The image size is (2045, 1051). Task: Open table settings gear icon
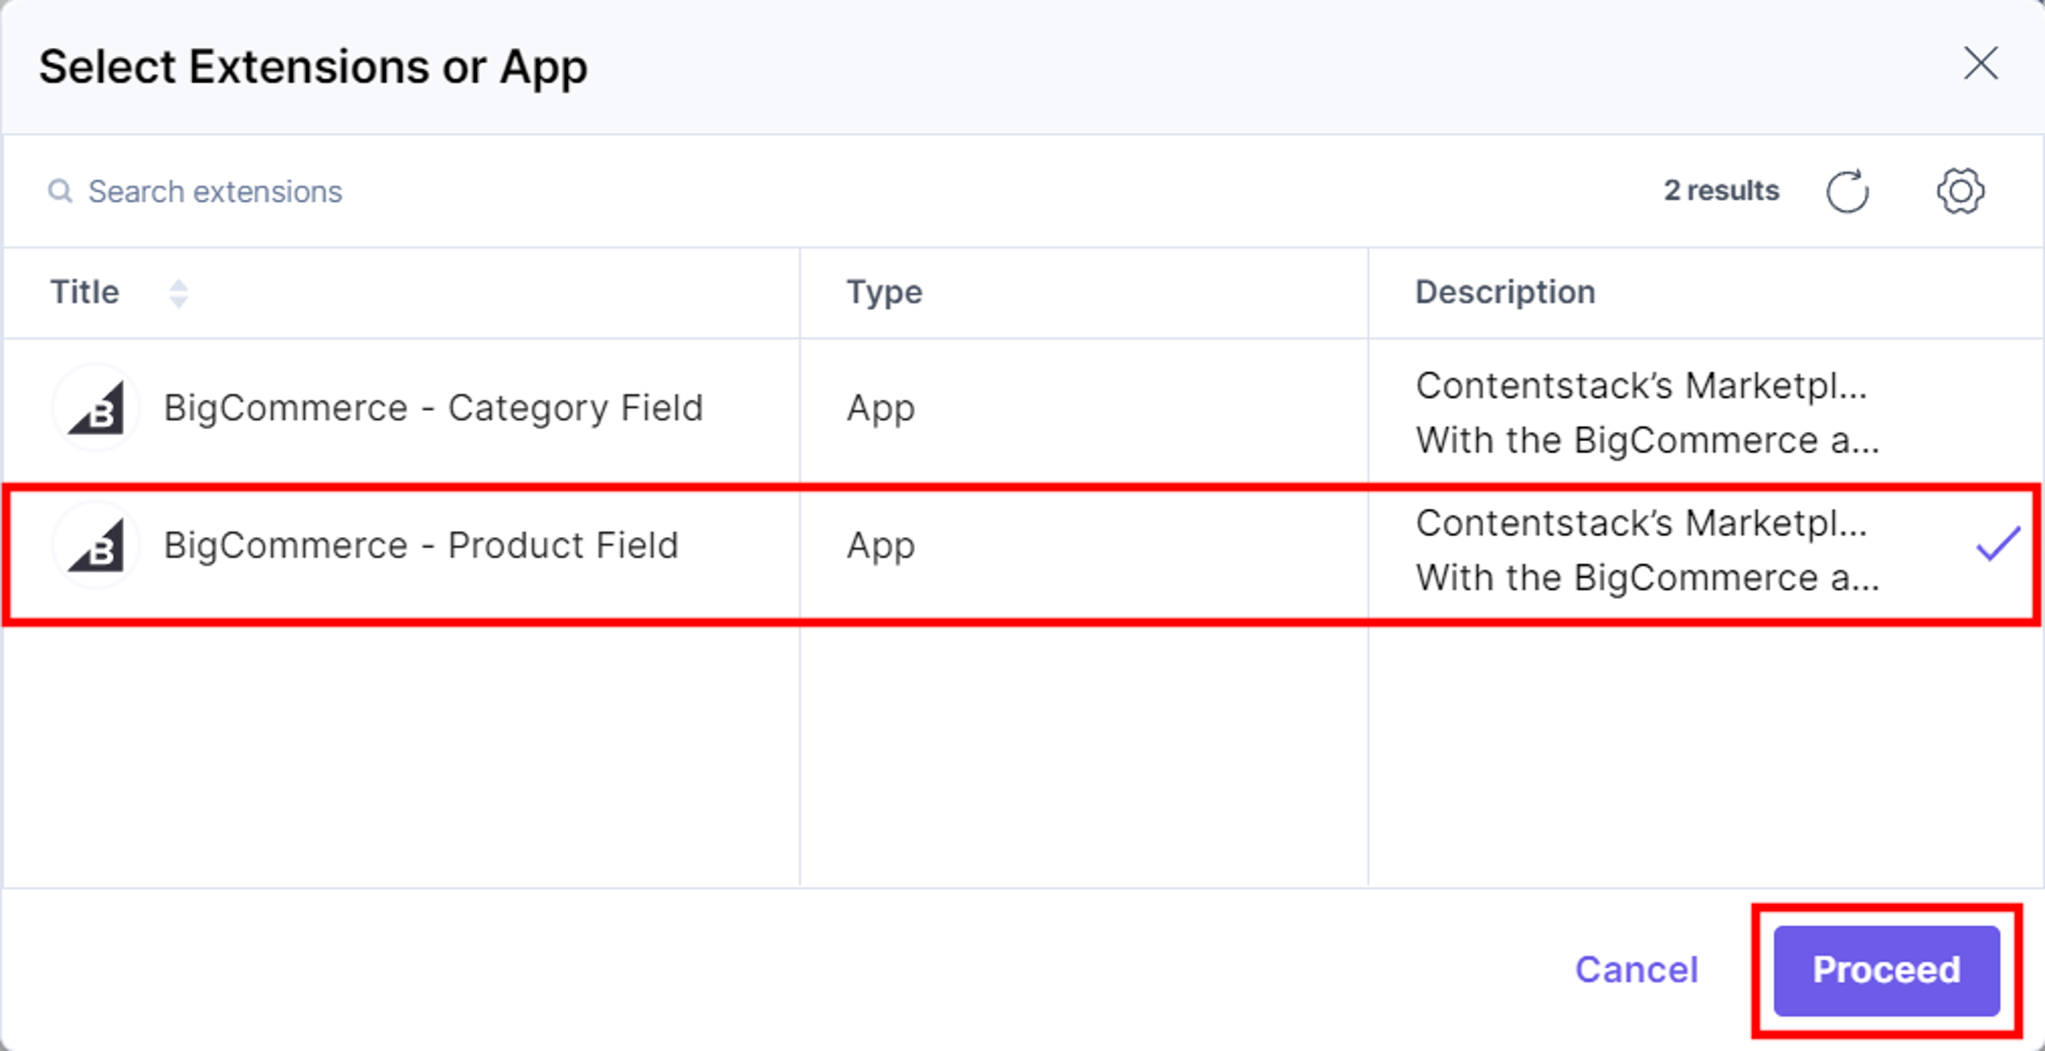(x=1960, y=191)
